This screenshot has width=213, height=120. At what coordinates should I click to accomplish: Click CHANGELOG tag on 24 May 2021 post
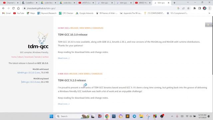[98, 28]
